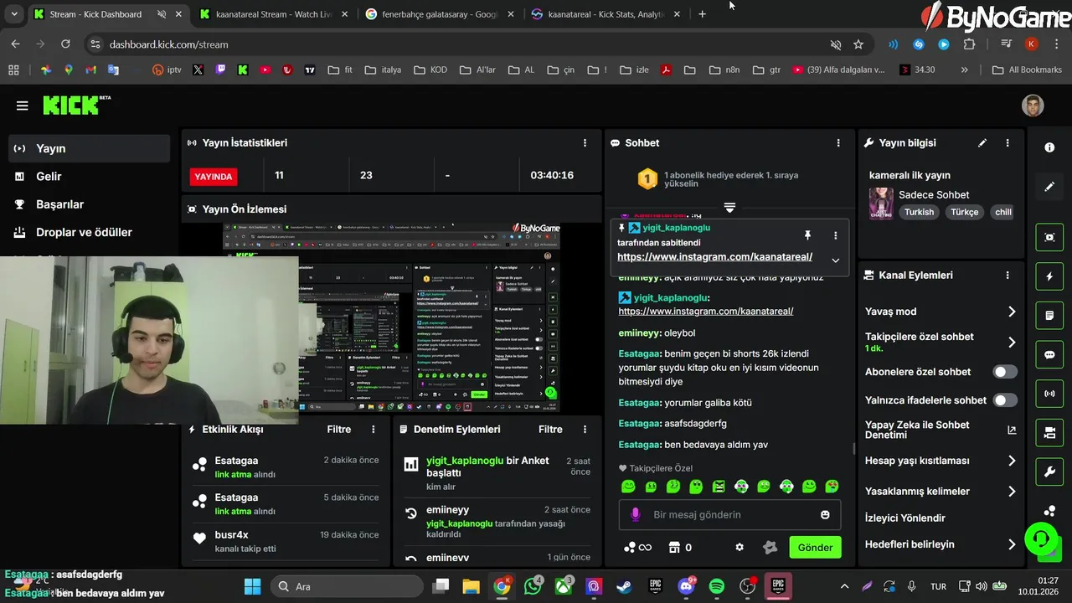Edit stream info with the pencil icon

pyautogui.click(x=982, y=143)
